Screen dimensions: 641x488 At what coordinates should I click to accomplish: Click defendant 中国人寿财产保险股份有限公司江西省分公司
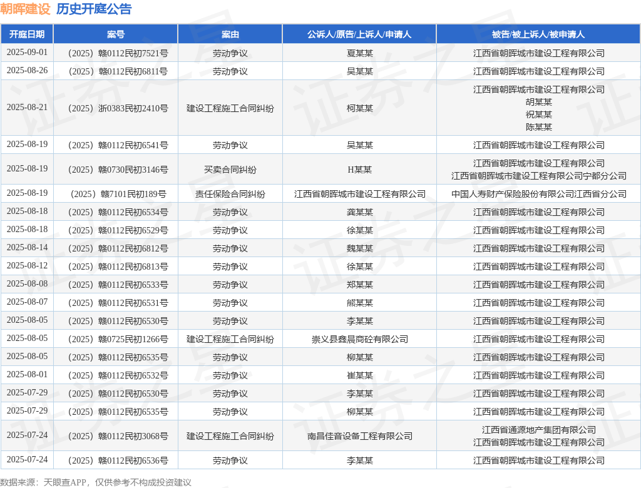click(539, 194)
